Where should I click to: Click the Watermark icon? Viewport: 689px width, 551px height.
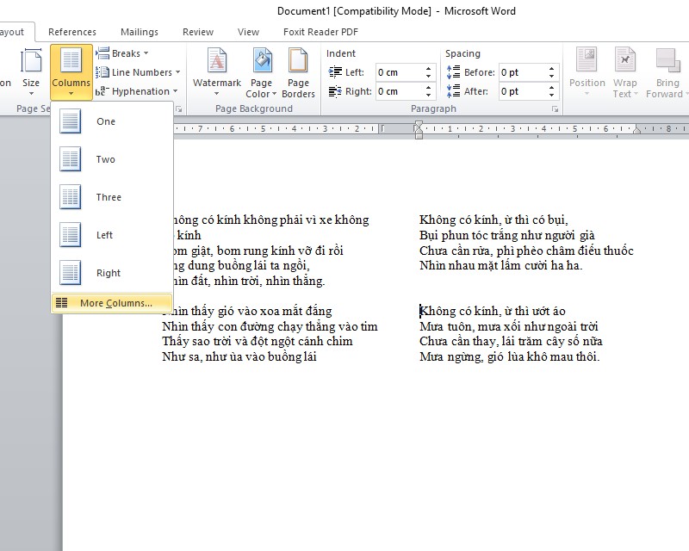point(217,60)
